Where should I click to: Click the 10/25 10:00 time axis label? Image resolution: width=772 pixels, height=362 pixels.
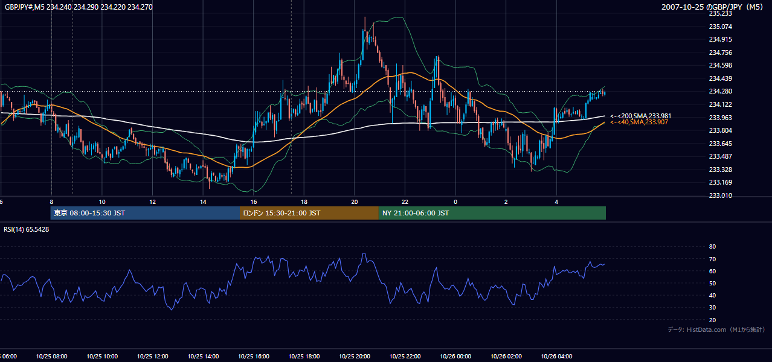point(102,357)
